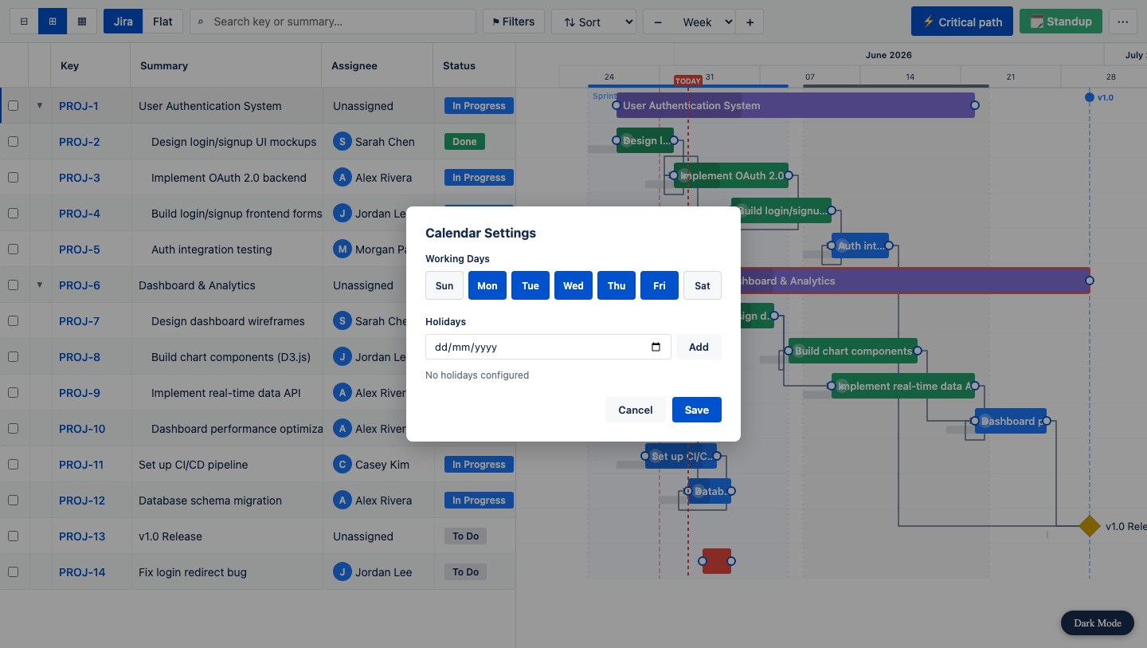
Task: Click the v1.0 milestone marker dot
Action: (1090, 97)
